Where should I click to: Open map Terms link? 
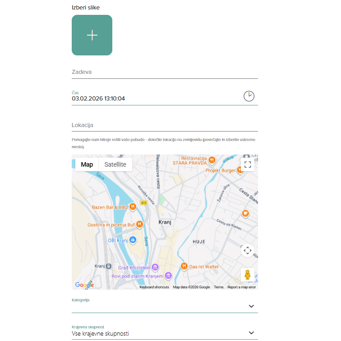click(218, 287)
